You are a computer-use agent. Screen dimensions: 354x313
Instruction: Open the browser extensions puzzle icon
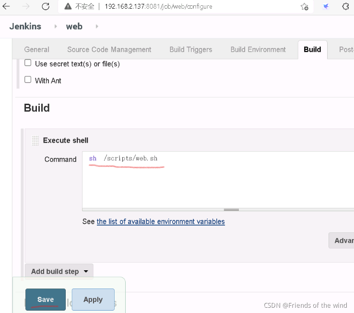pyautogui.click(x=346, y=6)
